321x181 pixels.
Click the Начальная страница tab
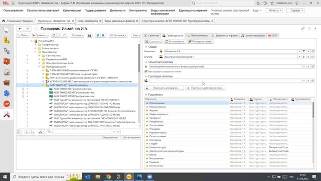point(18,21)
